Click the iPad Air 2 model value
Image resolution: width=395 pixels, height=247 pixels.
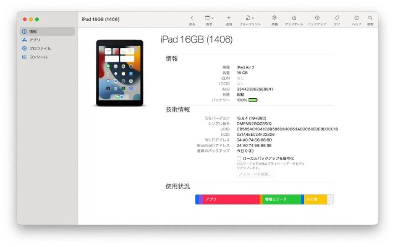point(245,67)
